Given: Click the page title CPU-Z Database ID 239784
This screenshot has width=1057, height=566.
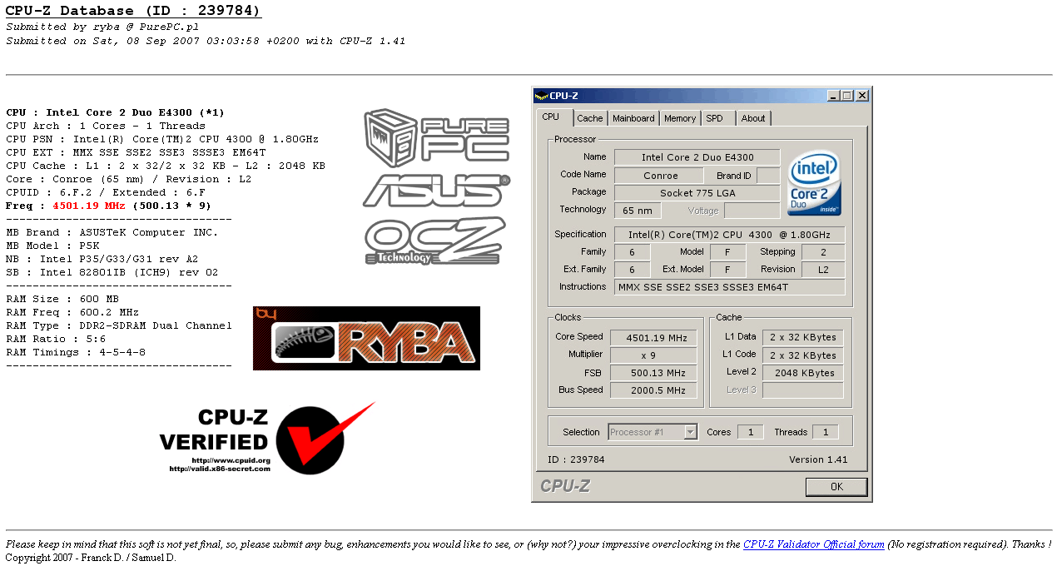Looking at the screenshot, I should click(x=133, y=11).
